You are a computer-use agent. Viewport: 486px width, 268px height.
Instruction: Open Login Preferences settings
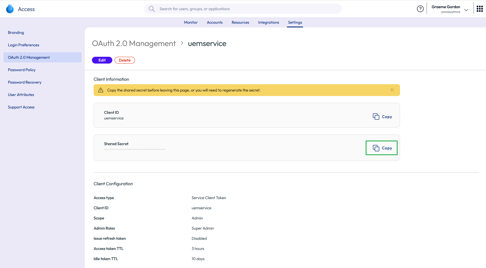[x=23, y=45]
